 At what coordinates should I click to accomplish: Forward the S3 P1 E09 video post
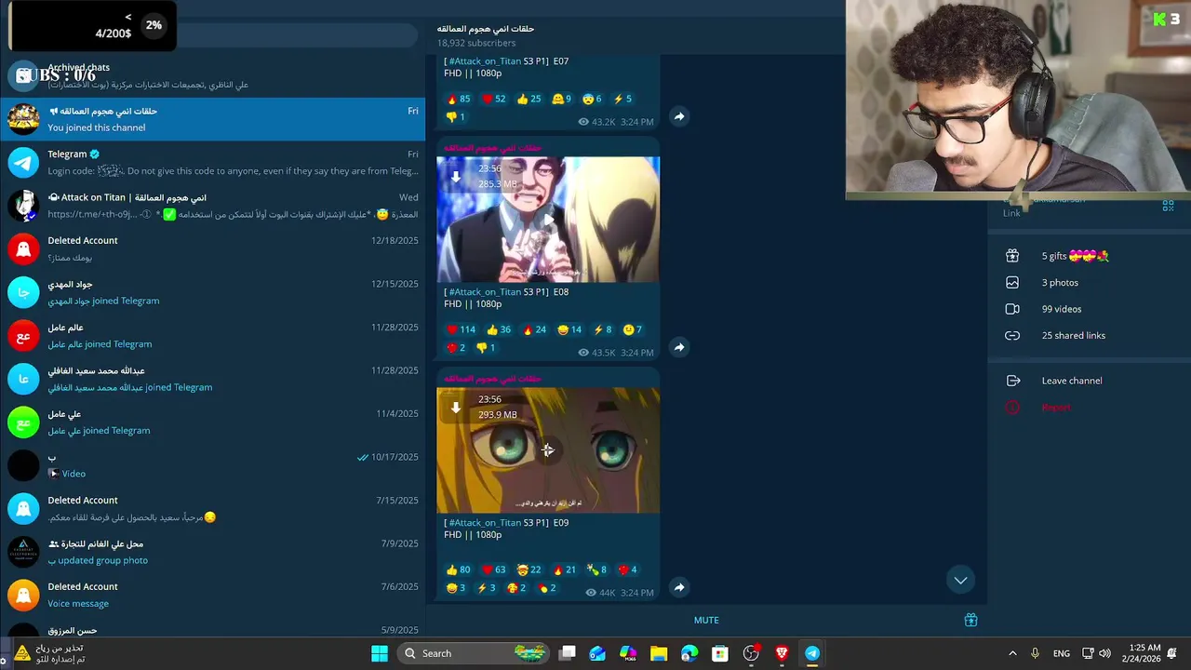tap(679, 587)
